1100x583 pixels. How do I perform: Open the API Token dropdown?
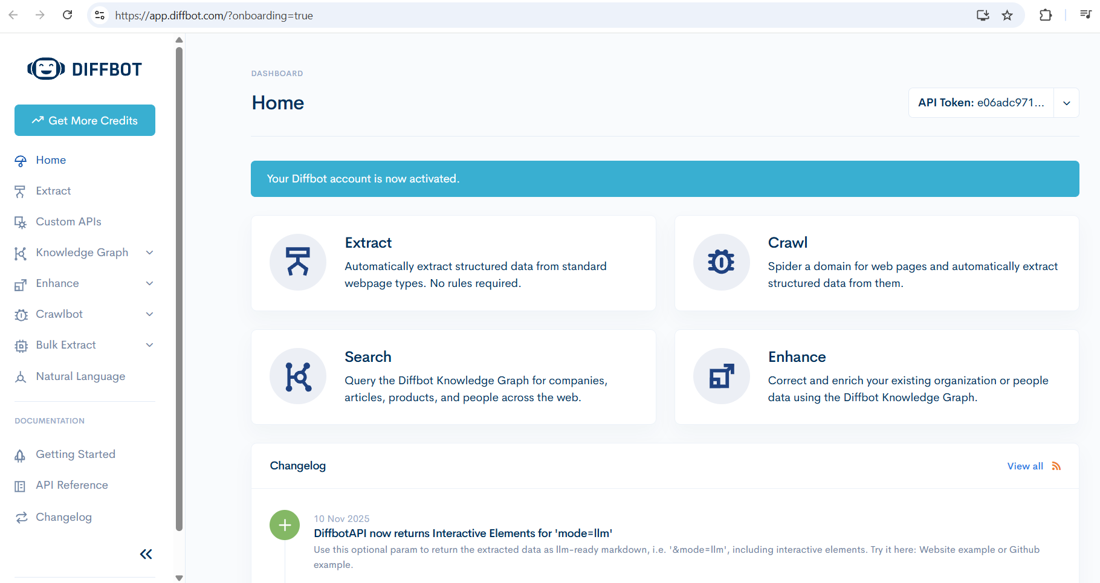(x=1067, y=103)
